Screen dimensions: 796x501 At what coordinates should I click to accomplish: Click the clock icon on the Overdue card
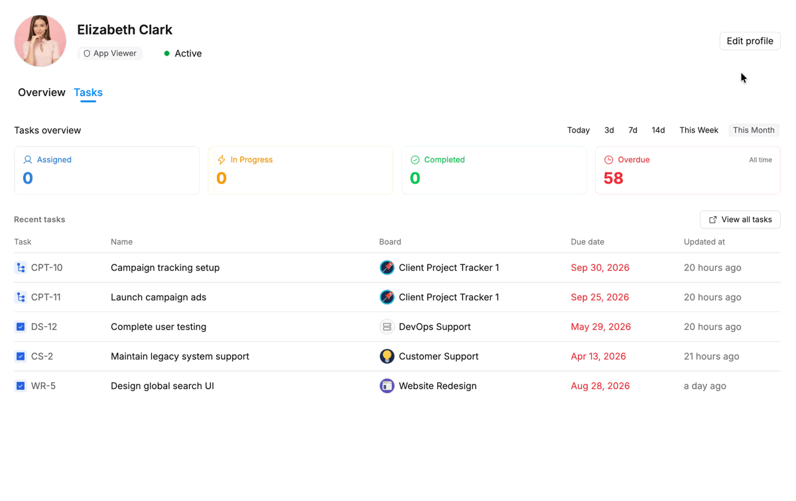click(608, 160)
